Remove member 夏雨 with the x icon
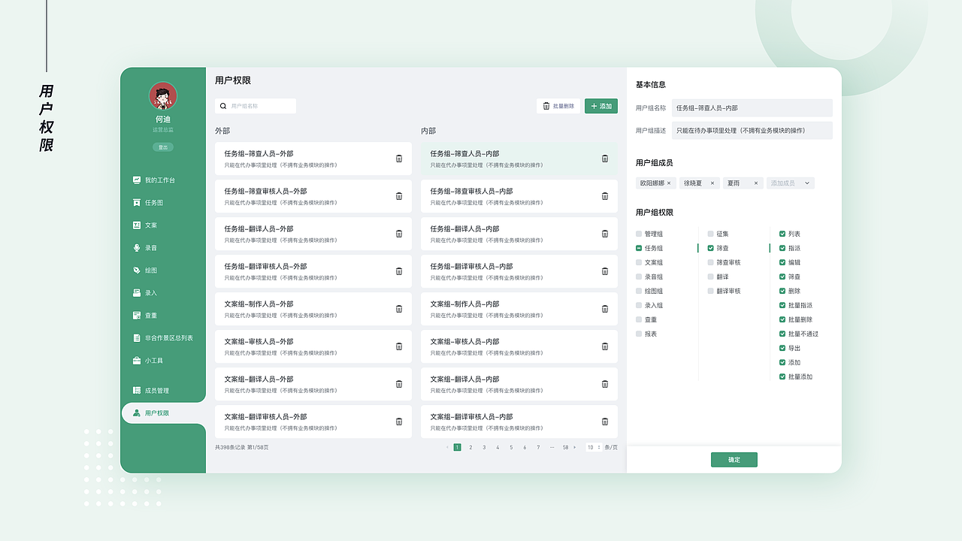The height and width of the screenshot is (541, 962). [756, 183]
